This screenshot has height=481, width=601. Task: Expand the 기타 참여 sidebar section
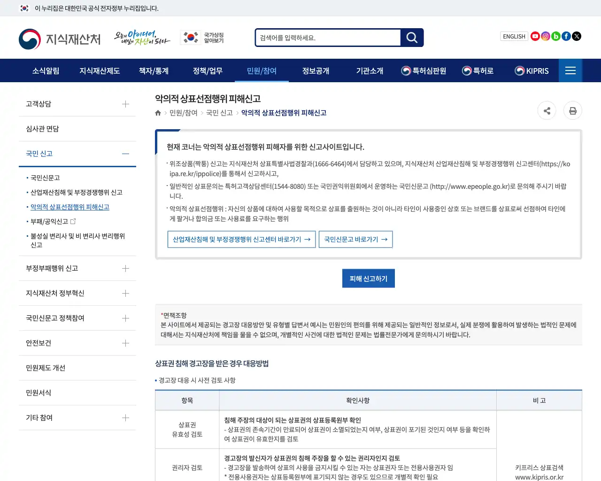tap(125, 417)
